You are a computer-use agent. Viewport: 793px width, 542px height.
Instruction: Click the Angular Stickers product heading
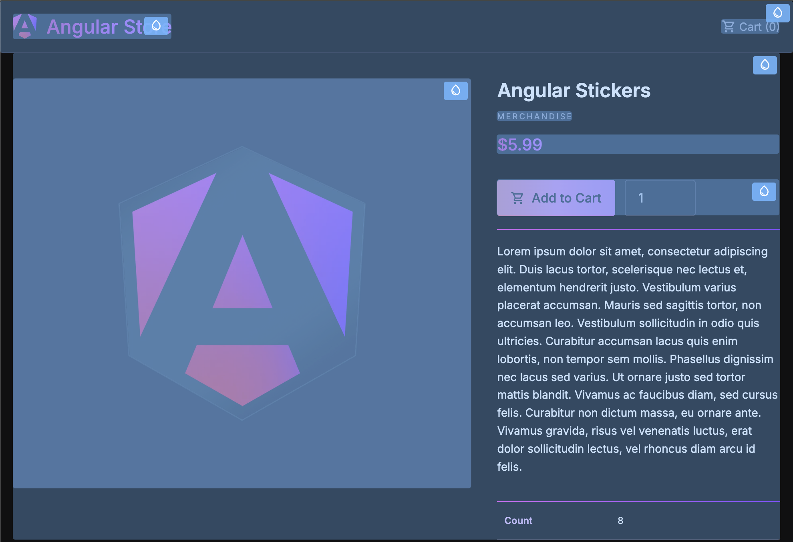[574, 90]
